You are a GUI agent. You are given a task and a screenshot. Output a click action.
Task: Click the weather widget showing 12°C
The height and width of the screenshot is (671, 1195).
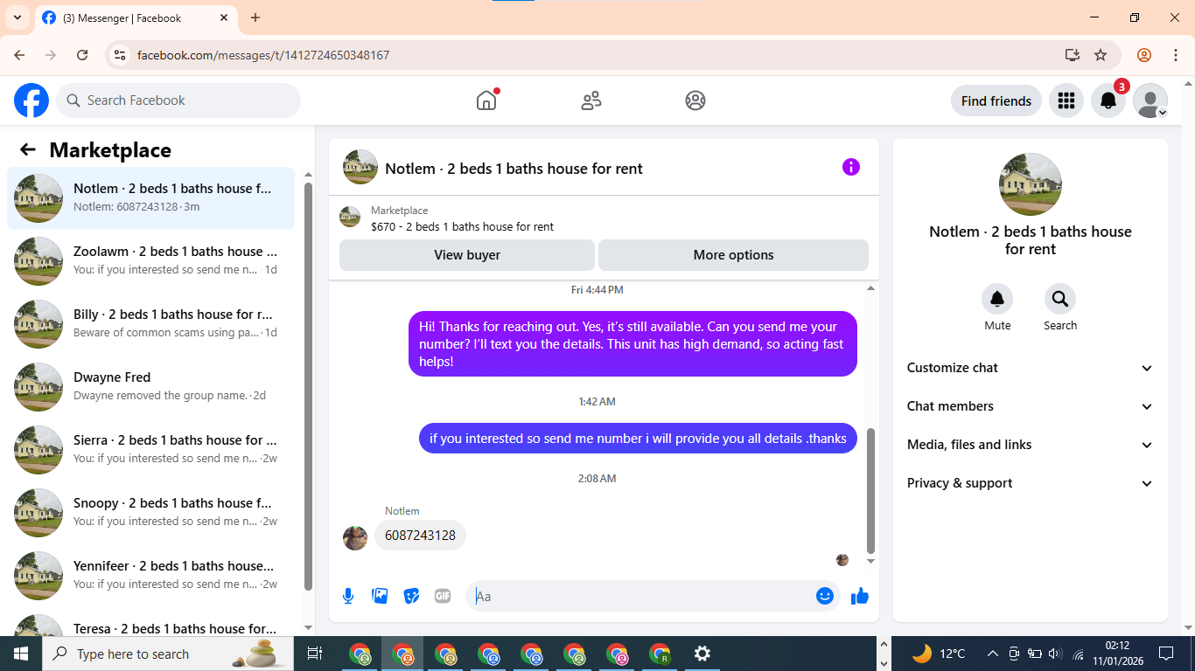point(939,654)
